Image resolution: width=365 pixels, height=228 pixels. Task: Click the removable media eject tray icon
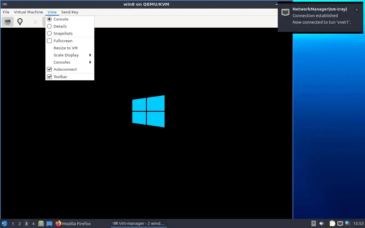pyautogui.click(x=313, y=223)
